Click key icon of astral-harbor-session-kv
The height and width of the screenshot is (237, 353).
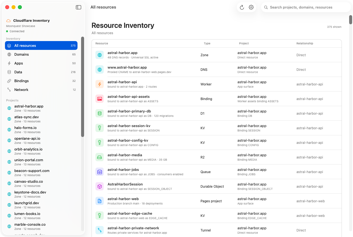[x=100, y=128]
